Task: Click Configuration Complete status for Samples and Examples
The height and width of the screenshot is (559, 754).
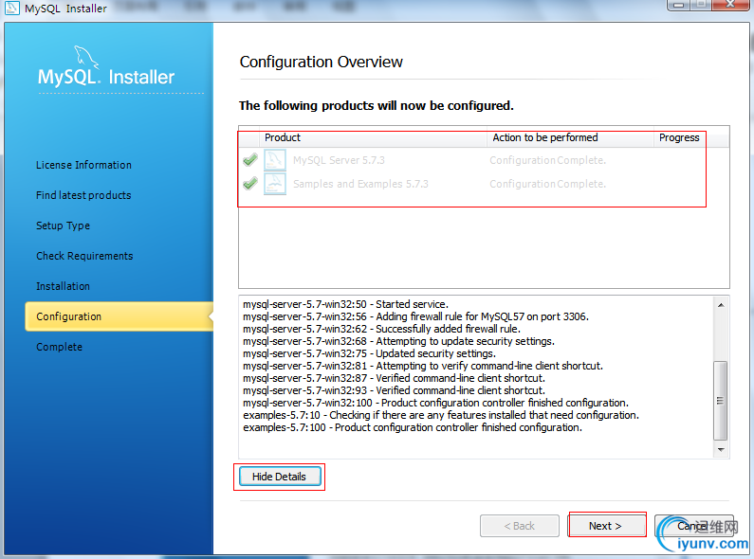Action: pos(547,184)
